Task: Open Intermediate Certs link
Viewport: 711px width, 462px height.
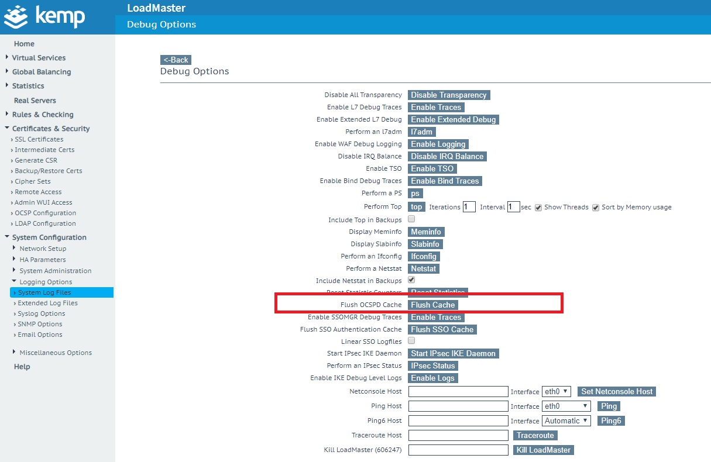Action: [44, 150]
